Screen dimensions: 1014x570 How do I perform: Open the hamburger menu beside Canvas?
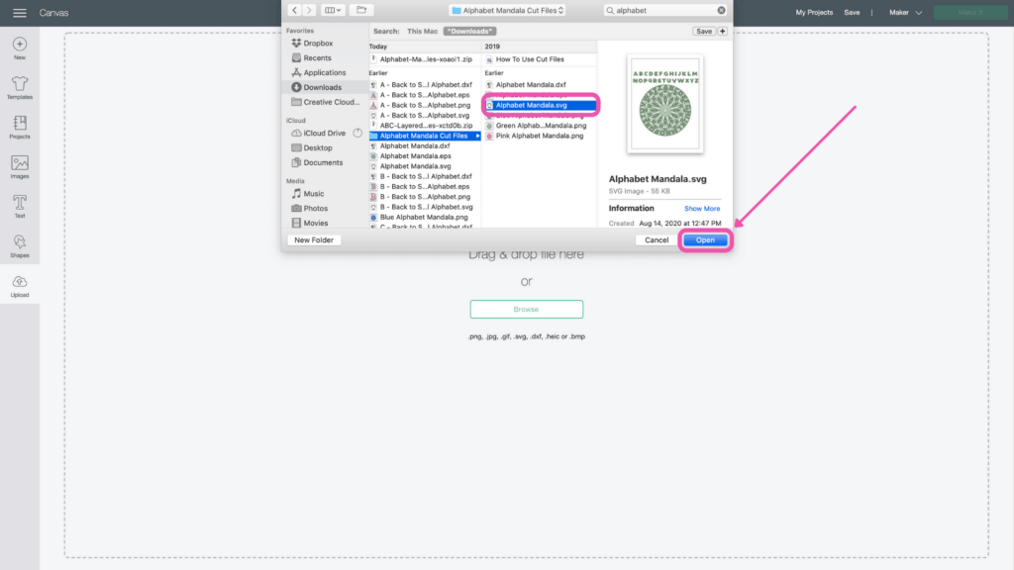(20, 13)
